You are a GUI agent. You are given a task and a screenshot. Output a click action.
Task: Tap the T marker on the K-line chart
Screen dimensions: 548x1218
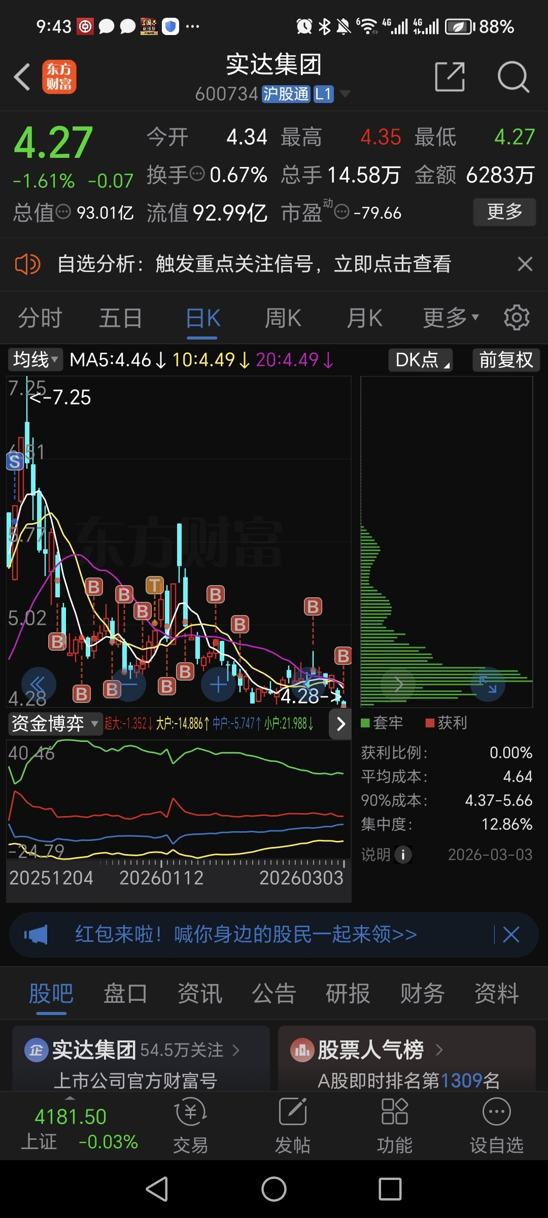click(x=155, y=585)
